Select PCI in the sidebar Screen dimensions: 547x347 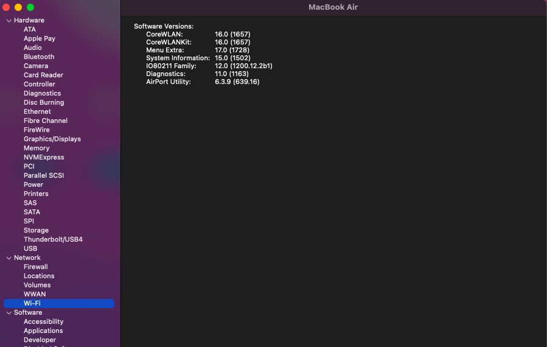point(29,166)
